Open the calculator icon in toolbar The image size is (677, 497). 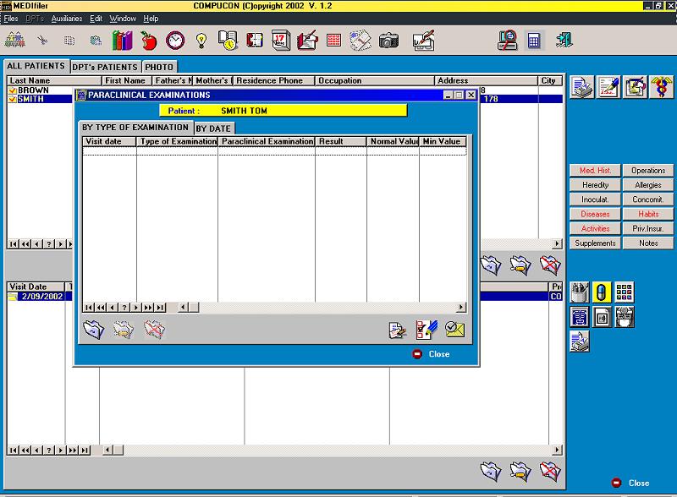534,41
